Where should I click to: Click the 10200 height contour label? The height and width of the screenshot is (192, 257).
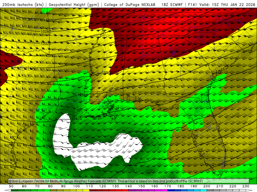point(49,20)
